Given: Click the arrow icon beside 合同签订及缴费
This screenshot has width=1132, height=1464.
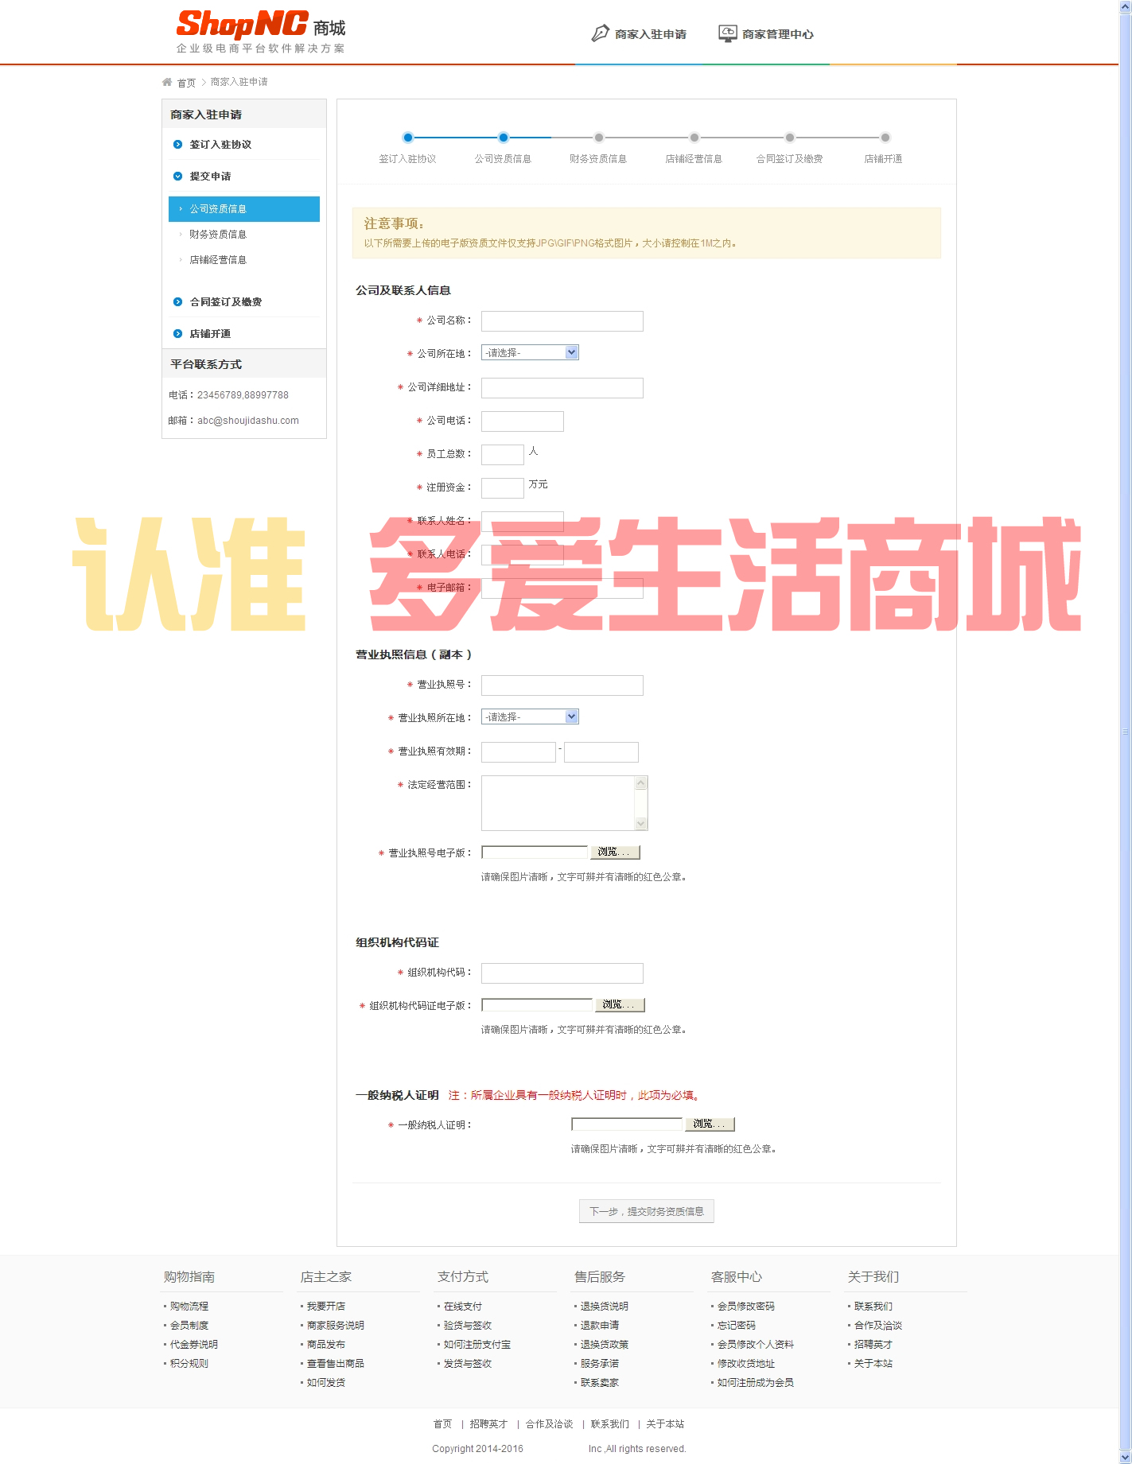Looking at the screenshot, I should pyautogui.click(x=177, y=302).
